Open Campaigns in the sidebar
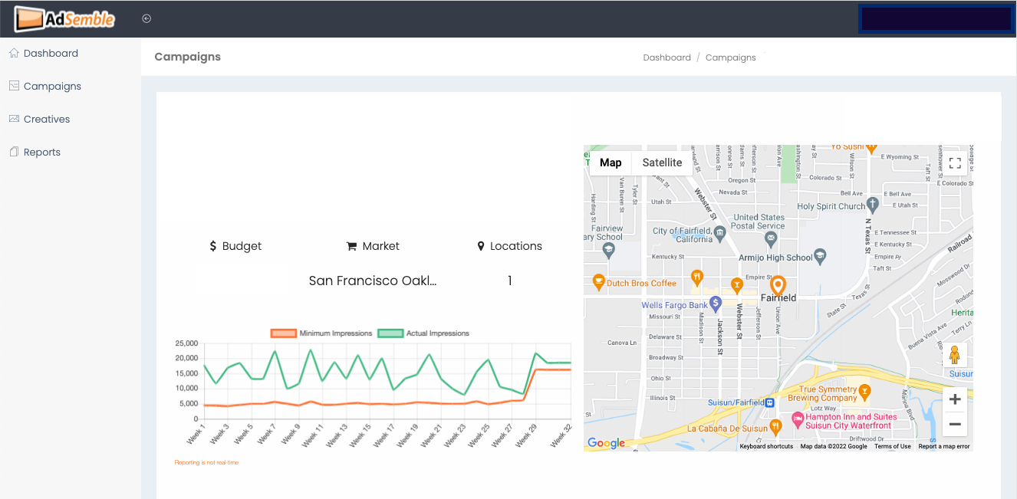1017x499 pixels. [x=52, y=87]
